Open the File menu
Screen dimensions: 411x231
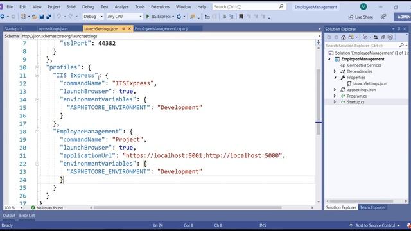click(10, 7)
